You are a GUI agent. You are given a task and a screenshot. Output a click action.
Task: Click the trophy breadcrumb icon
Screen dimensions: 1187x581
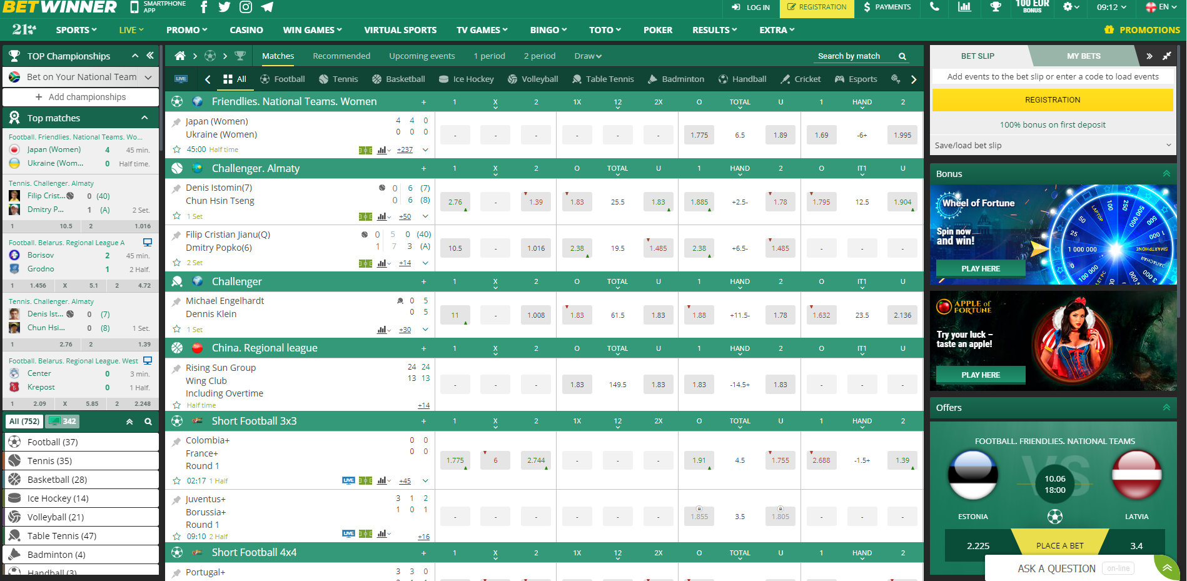click(240, 56)
